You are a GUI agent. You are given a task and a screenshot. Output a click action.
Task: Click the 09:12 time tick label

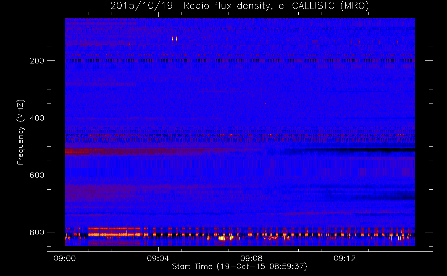[x=345, y=259]
